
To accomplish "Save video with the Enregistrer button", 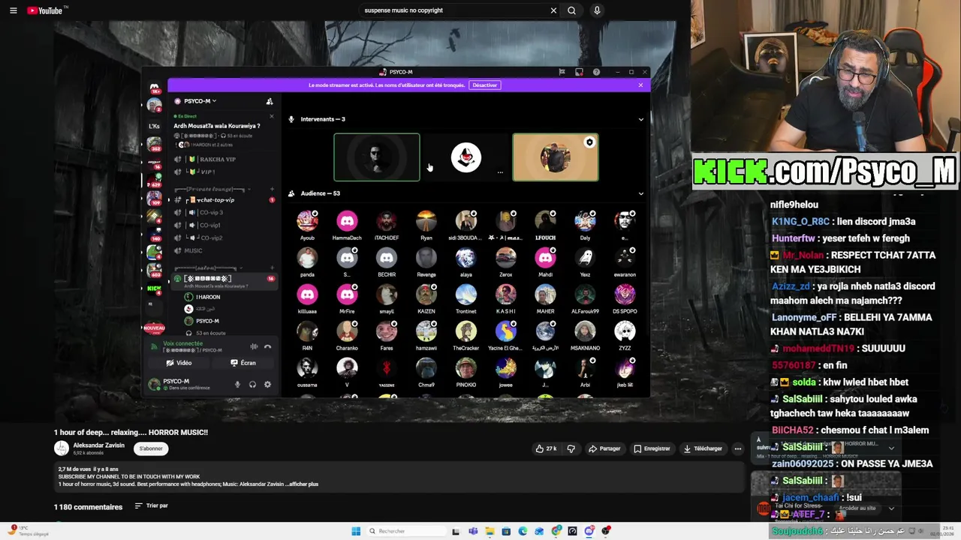I will pos(652,448).
